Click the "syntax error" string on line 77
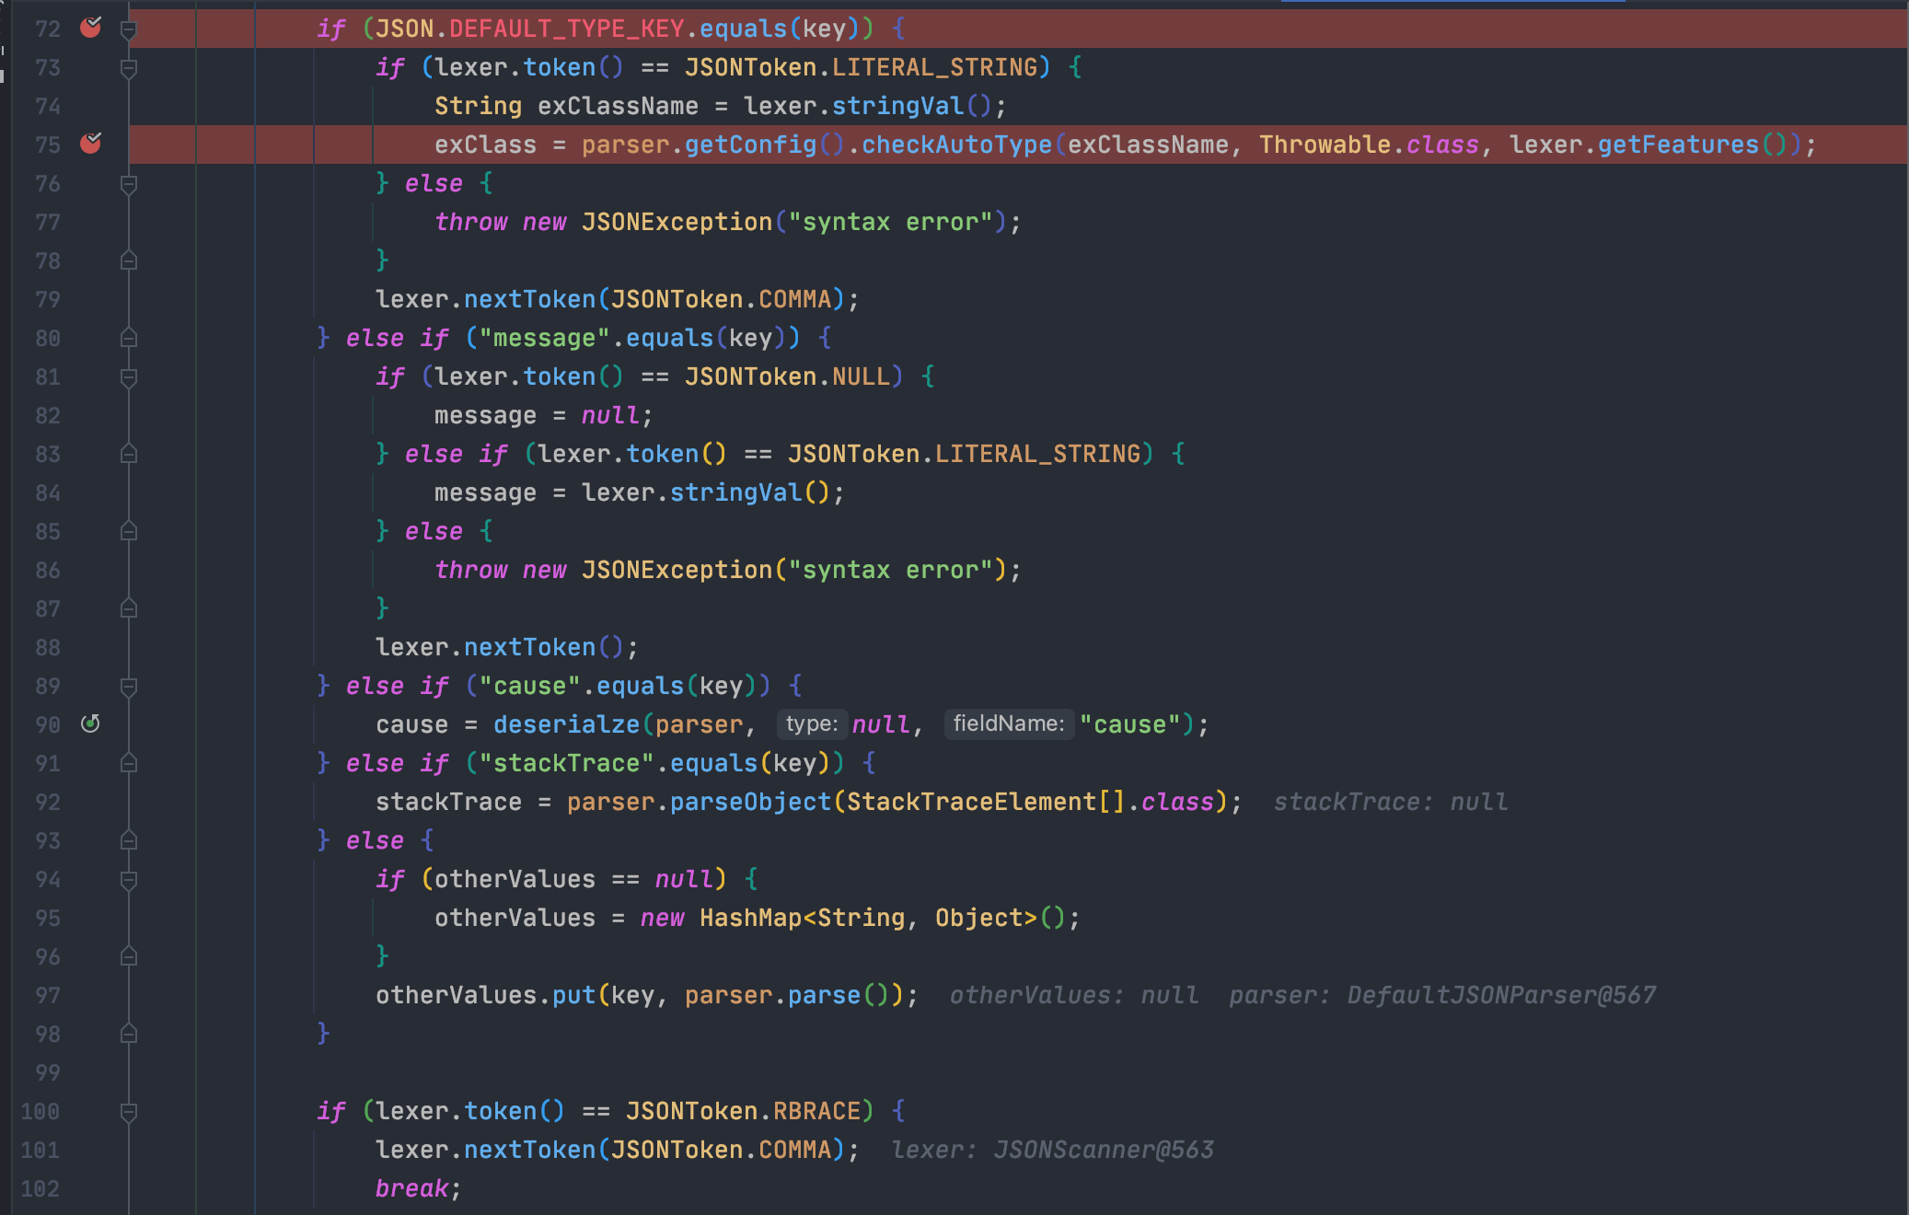1909x1215 pixels. [x=890, y=222]
